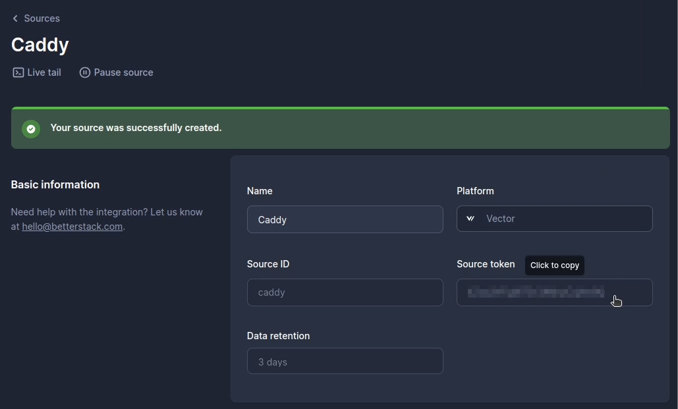Click the Name label above Caddy field

[x=260, y=191]
